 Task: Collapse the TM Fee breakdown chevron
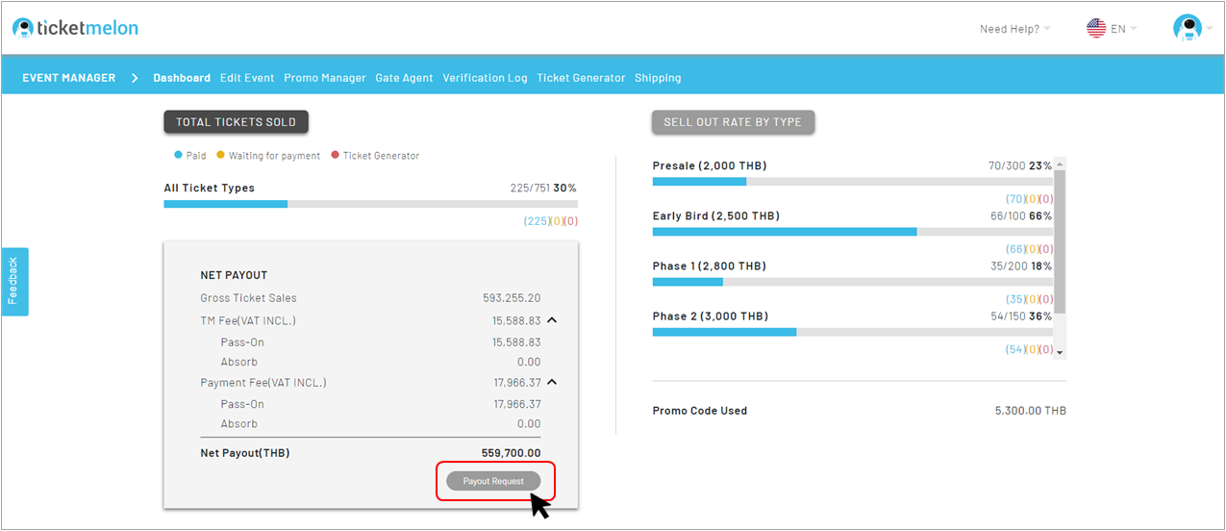tap(552, 320)
